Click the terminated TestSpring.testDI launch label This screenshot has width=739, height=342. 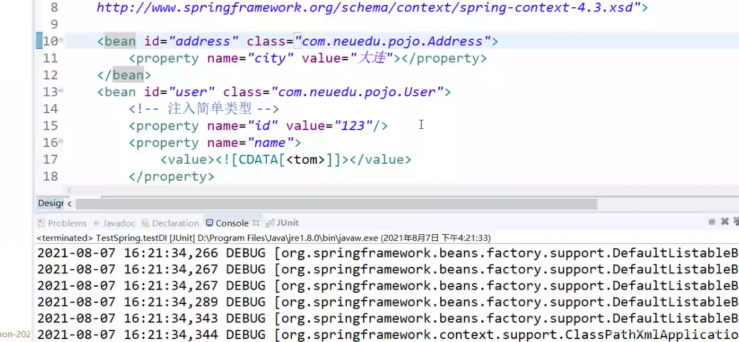coord(264,238)
